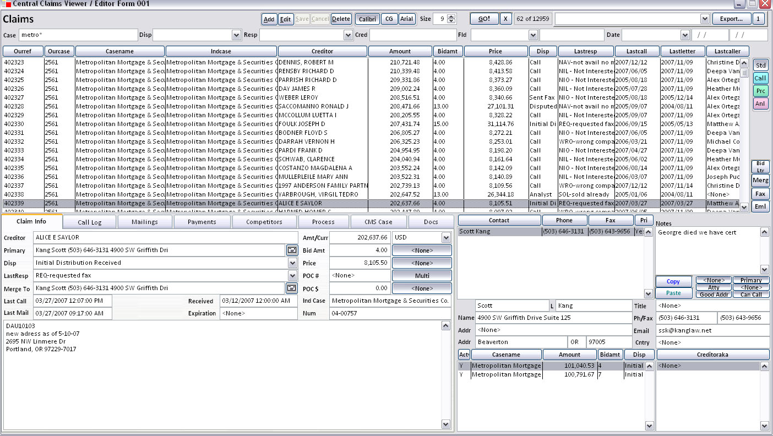Open contact card icon beside Merge To field
This screenshot has width=773, height=436.
(292, 288)
